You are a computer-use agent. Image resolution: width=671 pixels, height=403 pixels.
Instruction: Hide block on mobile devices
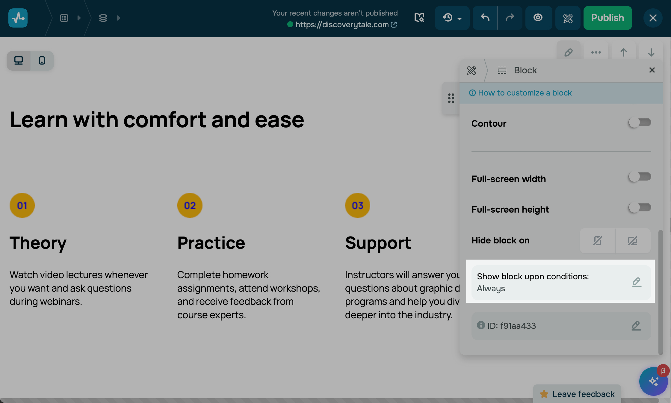pos(597,241)
